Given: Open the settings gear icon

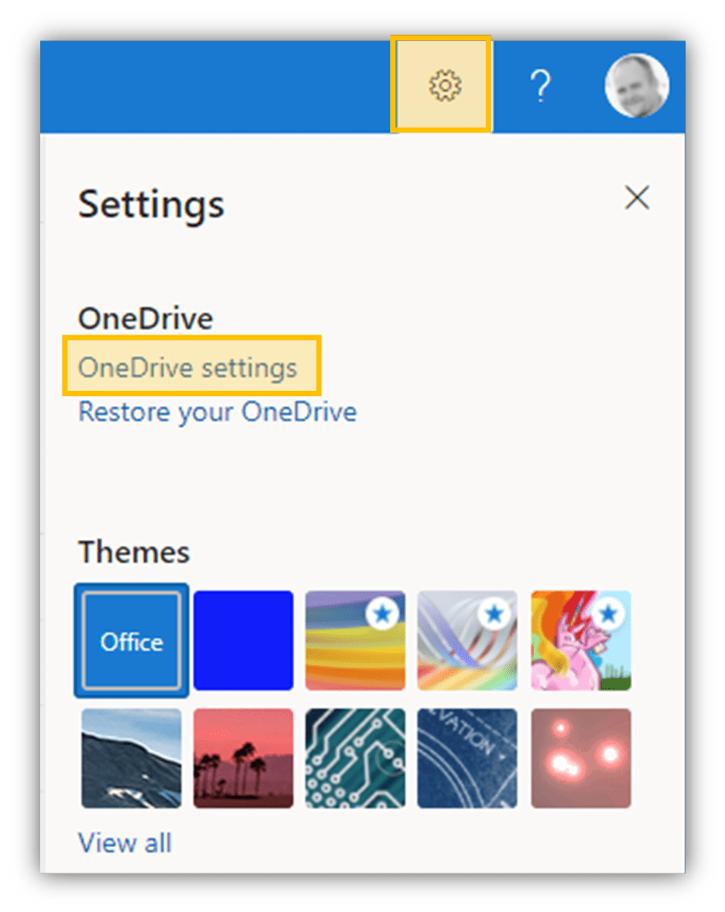Looking at the screenshot, I should pyautogui.click(x=445, y=86).
